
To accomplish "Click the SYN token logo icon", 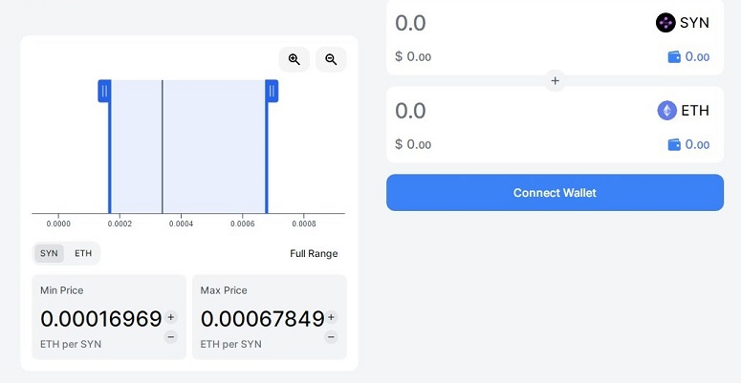I will point(665,23).
